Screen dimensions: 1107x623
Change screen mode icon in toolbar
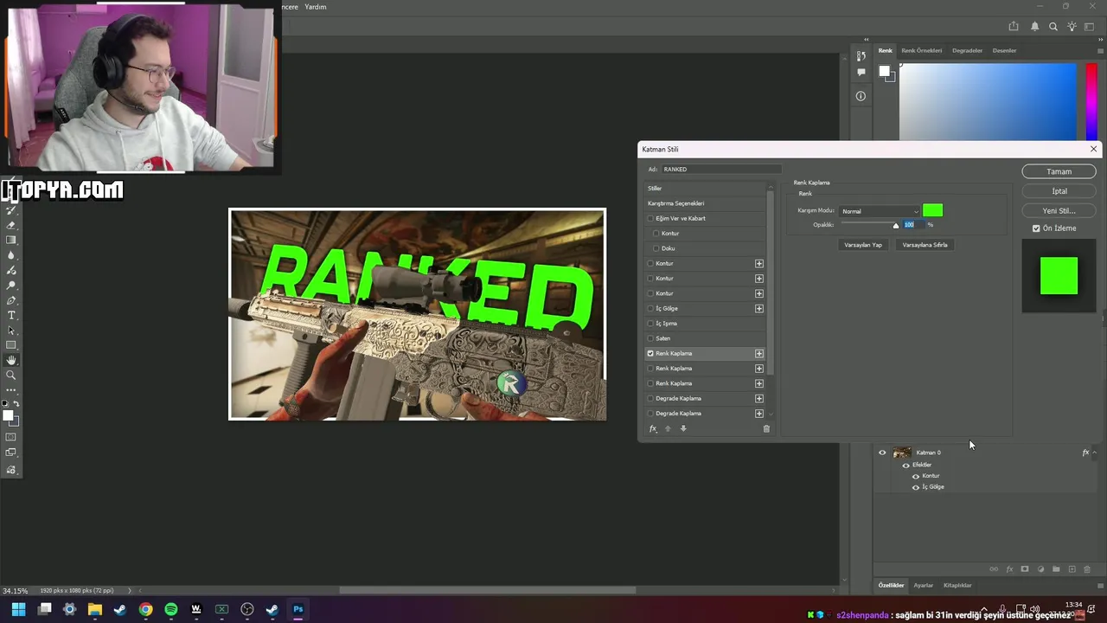11,453
